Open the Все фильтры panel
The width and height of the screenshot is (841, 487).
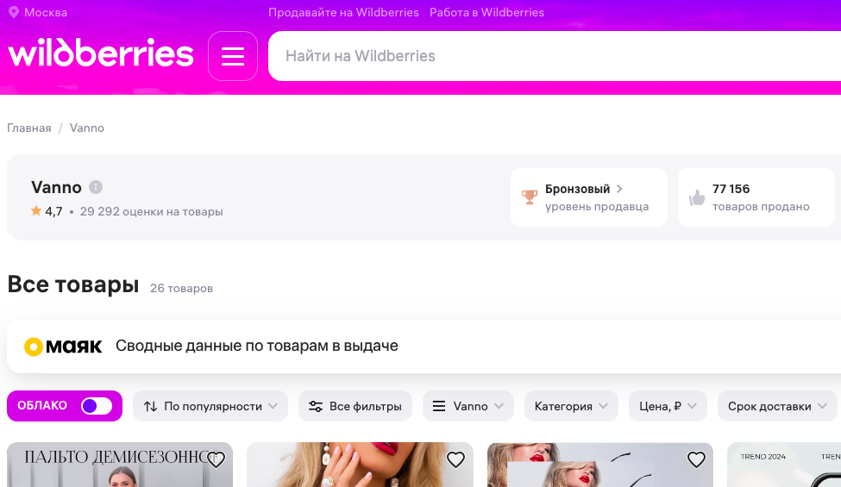click(x=355, y=406)
